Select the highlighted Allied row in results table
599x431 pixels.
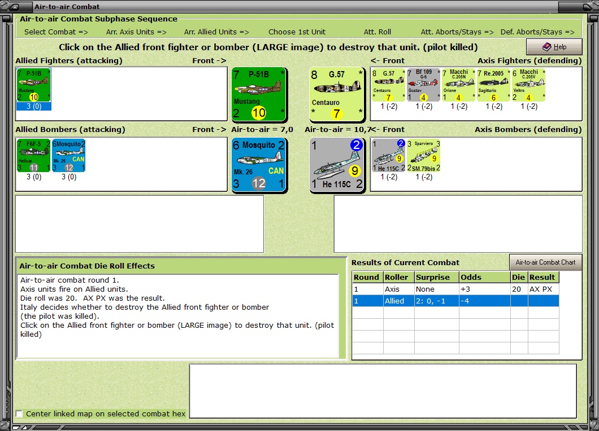[455, 301]
